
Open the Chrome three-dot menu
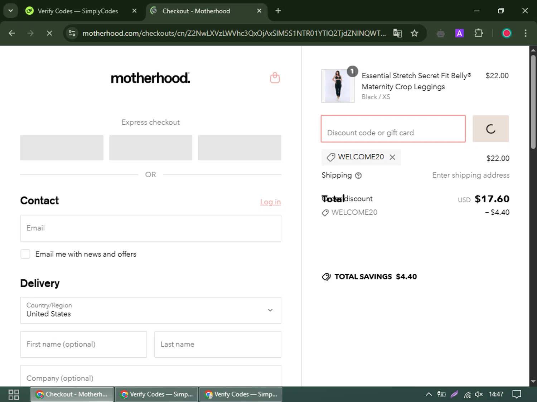[x=526, y=33]
